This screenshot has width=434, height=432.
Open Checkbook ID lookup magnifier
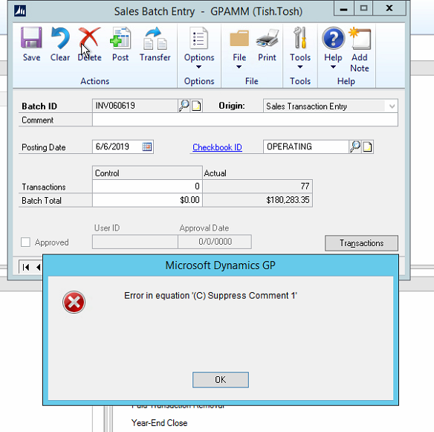click(x=354, y=146)
